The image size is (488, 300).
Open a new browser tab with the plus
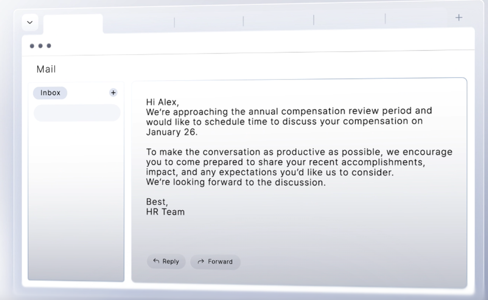pos(459,18)
